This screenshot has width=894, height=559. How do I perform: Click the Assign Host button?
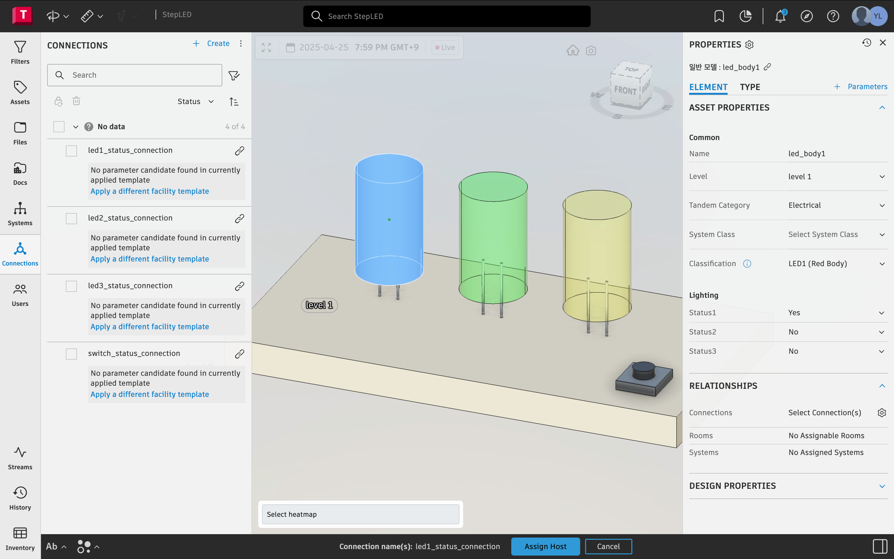coord(545,547)
